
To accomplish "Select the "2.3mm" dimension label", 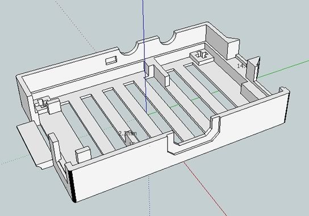I will [128, 134].
